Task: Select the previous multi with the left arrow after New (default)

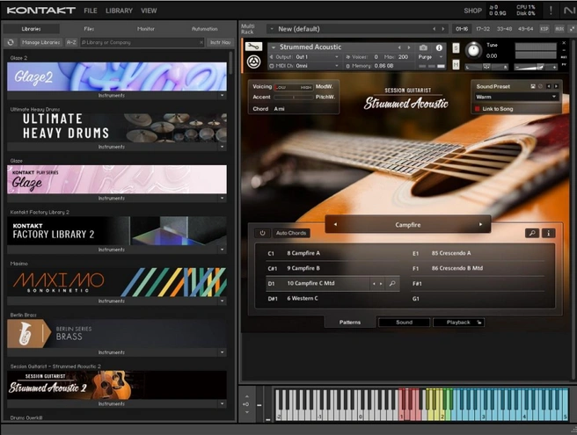Action: click(x=435, y=29)
